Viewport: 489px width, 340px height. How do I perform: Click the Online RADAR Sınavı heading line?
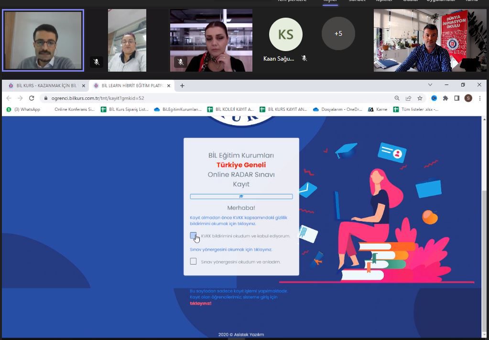click(241, 174)
